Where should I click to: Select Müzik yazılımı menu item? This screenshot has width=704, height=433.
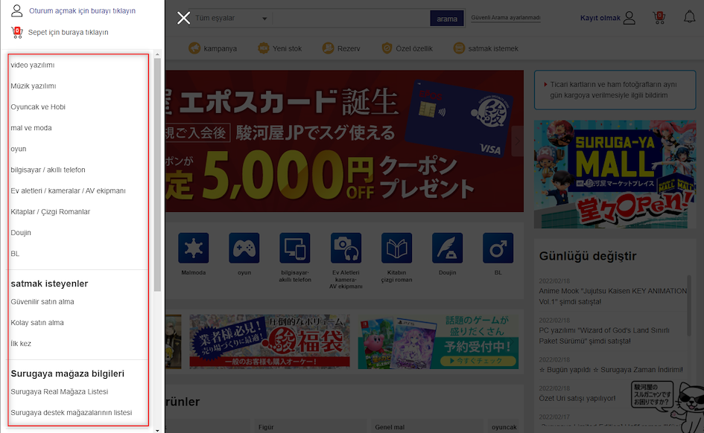[34, 86]
